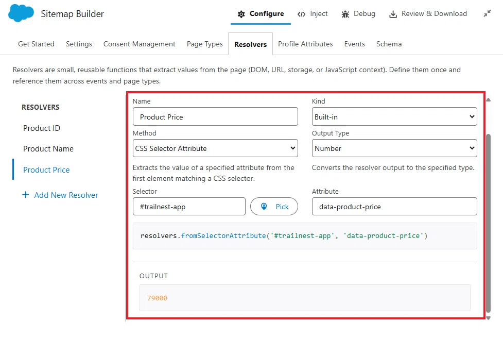Go to Review & Download step
The height and width of the screenshot is (339, 503).
pyautogui.click(x=428, y=14)
